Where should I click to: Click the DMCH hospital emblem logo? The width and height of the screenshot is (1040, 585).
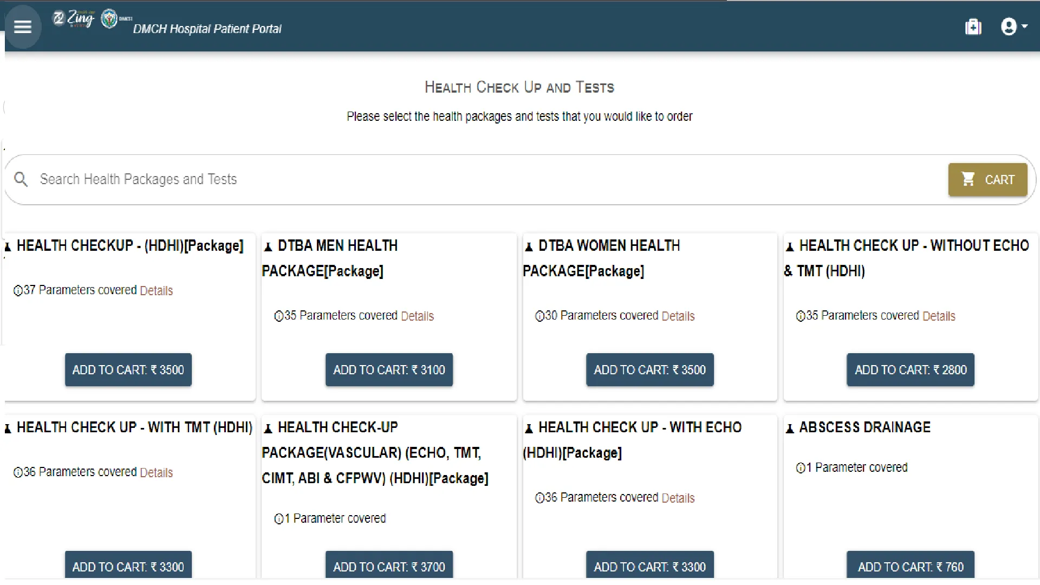click(x=110, y=19)
